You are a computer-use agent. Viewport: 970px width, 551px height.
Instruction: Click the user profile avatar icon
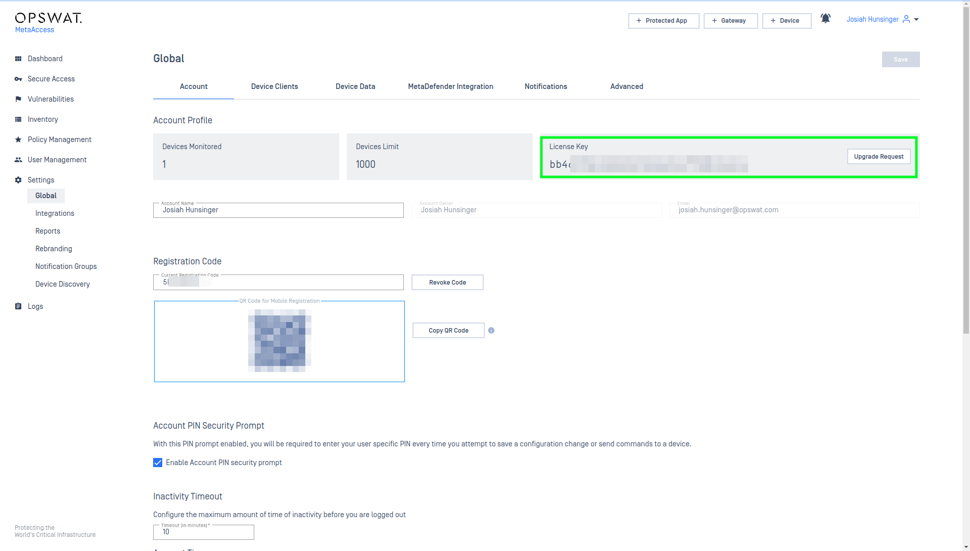tap(906, 19)
